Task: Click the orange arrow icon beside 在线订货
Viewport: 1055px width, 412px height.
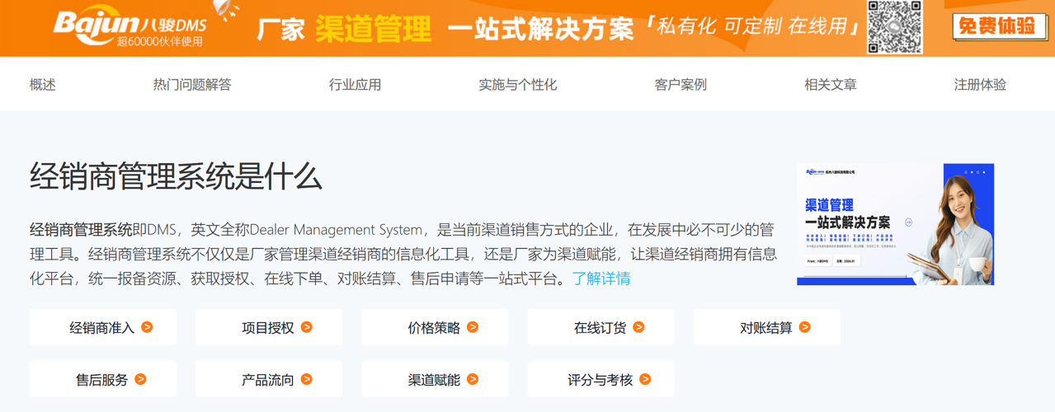Action: pos(638,327)
